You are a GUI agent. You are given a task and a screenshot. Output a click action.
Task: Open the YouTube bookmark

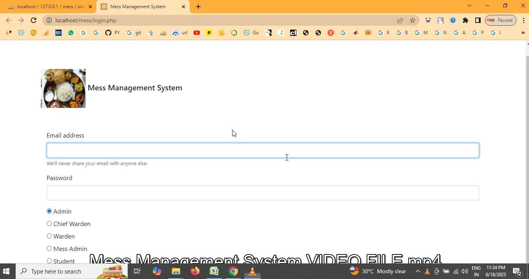[x=197, y=33]
